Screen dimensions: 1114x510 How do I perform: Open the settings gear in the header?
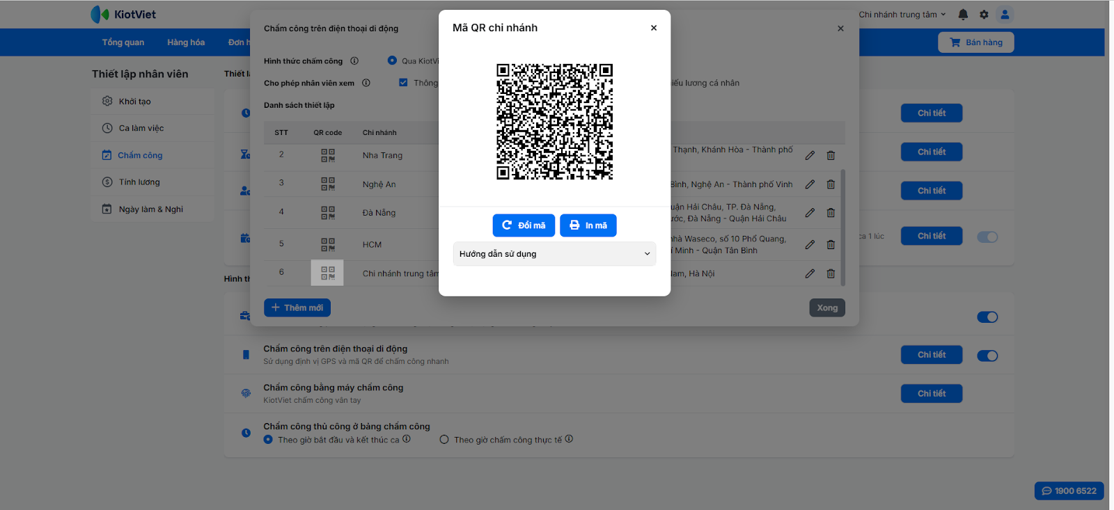click(984, 15)
